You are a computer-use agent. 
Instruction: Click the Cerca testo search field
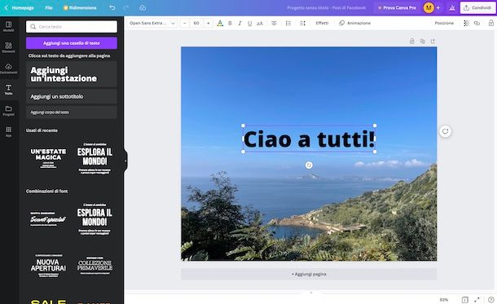click(72, 27)
